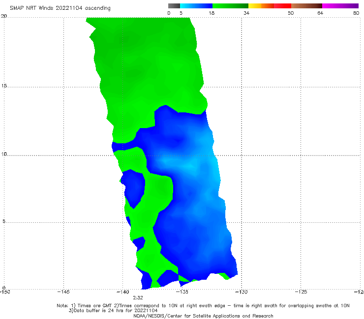Click color bar label '18'
This screenshot has height=319, width=364.
point(212,13)
